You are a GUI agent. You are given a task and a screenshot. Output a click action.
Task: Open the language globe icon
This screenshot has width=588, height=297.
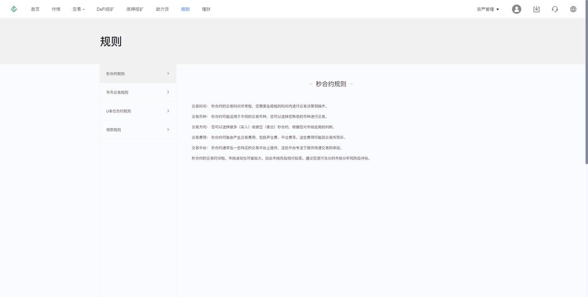tap(573, 9)
